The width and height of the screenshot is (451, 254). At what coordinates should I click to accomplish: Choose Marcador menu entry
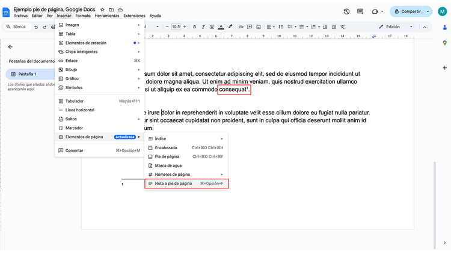(x=99, y=128)
